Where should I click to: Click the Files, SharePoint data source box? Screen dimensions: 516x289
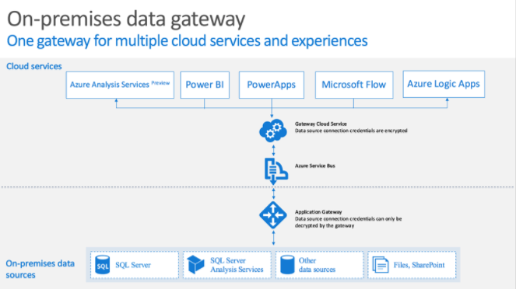pyautogui.click(x=412, y=265)
